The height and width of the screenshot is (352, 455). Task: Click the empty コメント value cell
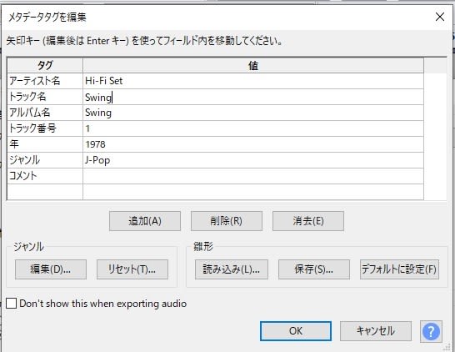coord(253,176)
